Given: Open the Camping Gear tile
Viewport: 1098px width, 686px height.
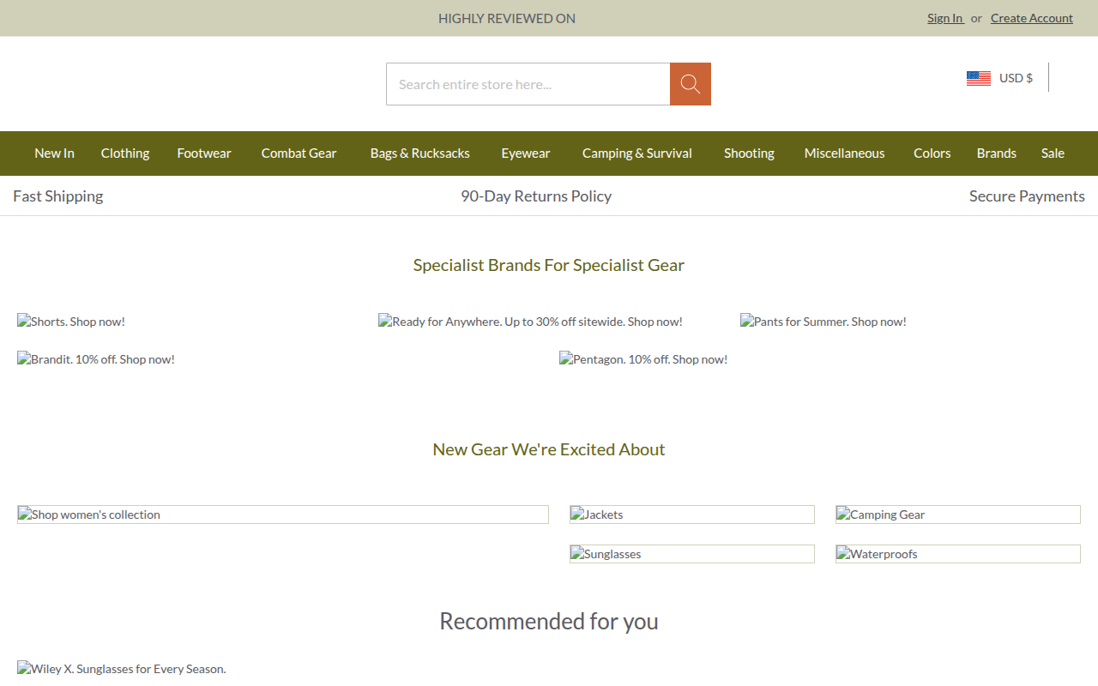Looking at the screenshot, I should [x=958, y=514].
